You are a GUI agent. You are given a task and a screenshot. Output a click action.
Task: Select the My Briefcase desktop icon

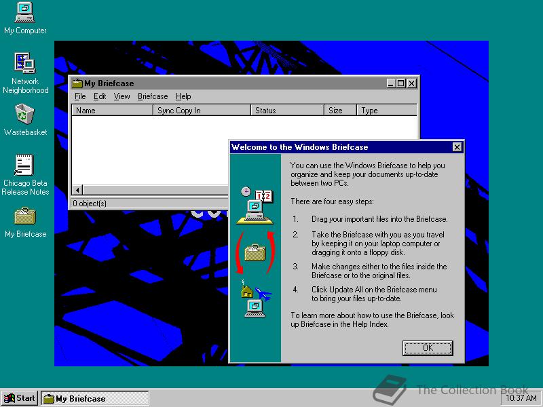pos(25,222)
